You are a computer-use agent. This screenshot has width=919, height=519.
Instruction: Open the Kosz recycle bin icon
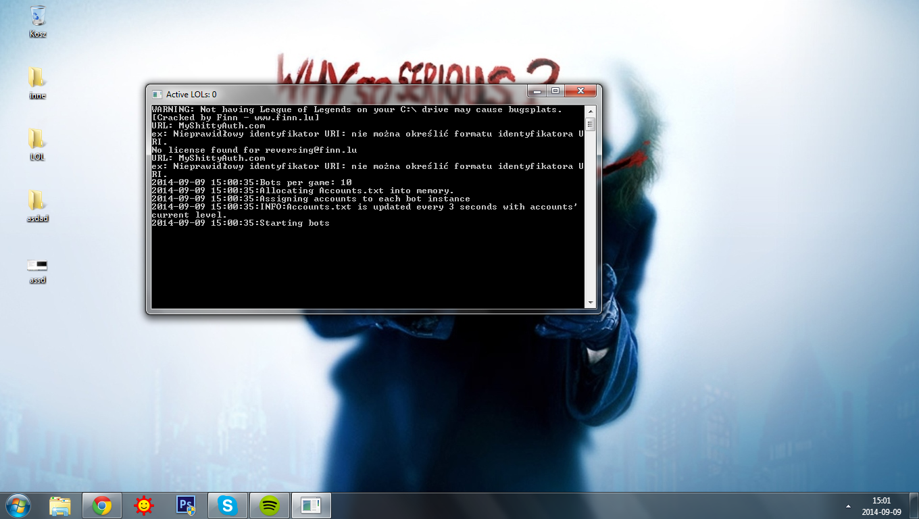pyautogui.click(x=38, y=21)
